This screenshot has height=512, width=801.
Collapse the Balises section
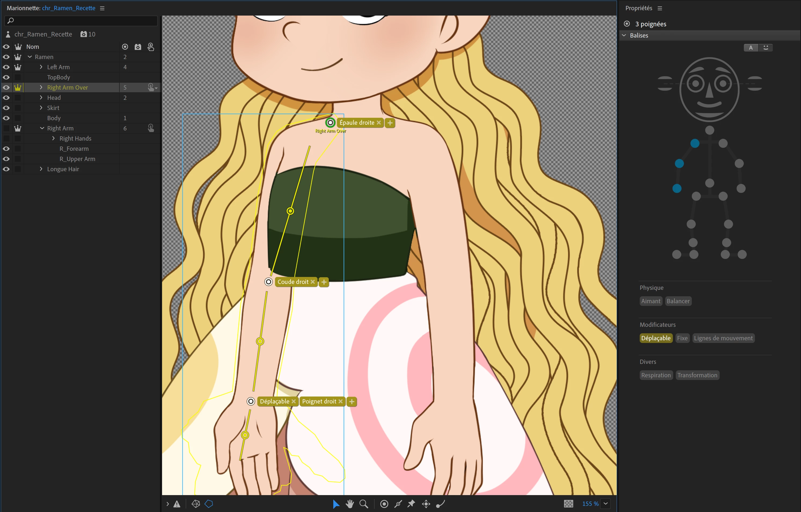(624, 35)
